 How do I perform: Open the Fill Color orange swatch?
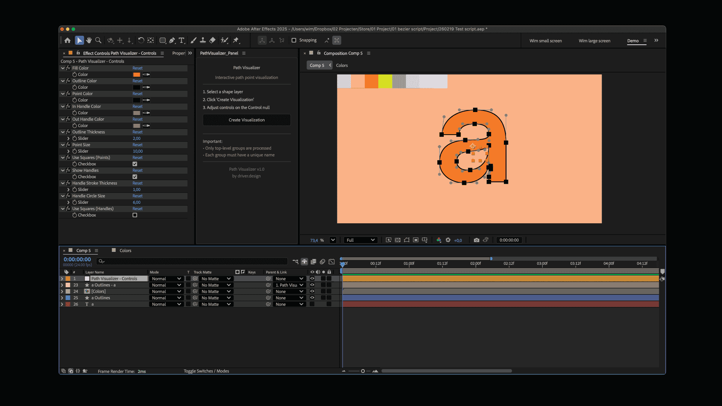[x=137, y=74]
